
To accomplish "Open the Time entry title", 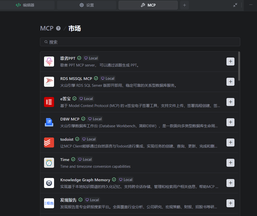I will coord(65,159).
